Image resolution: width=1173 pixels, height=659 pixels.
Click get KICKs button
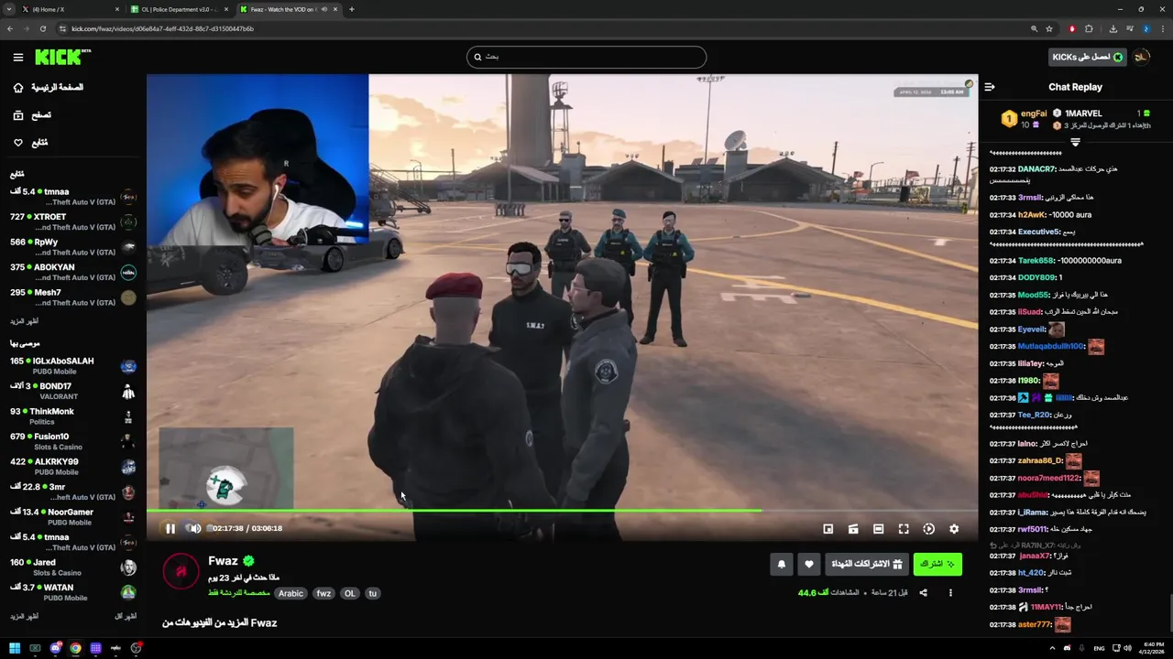[x=1088, y=57]
